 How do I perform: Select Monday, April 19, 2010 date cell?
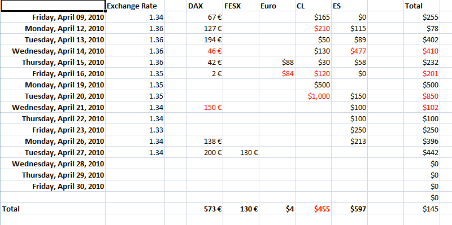[53, 85]
